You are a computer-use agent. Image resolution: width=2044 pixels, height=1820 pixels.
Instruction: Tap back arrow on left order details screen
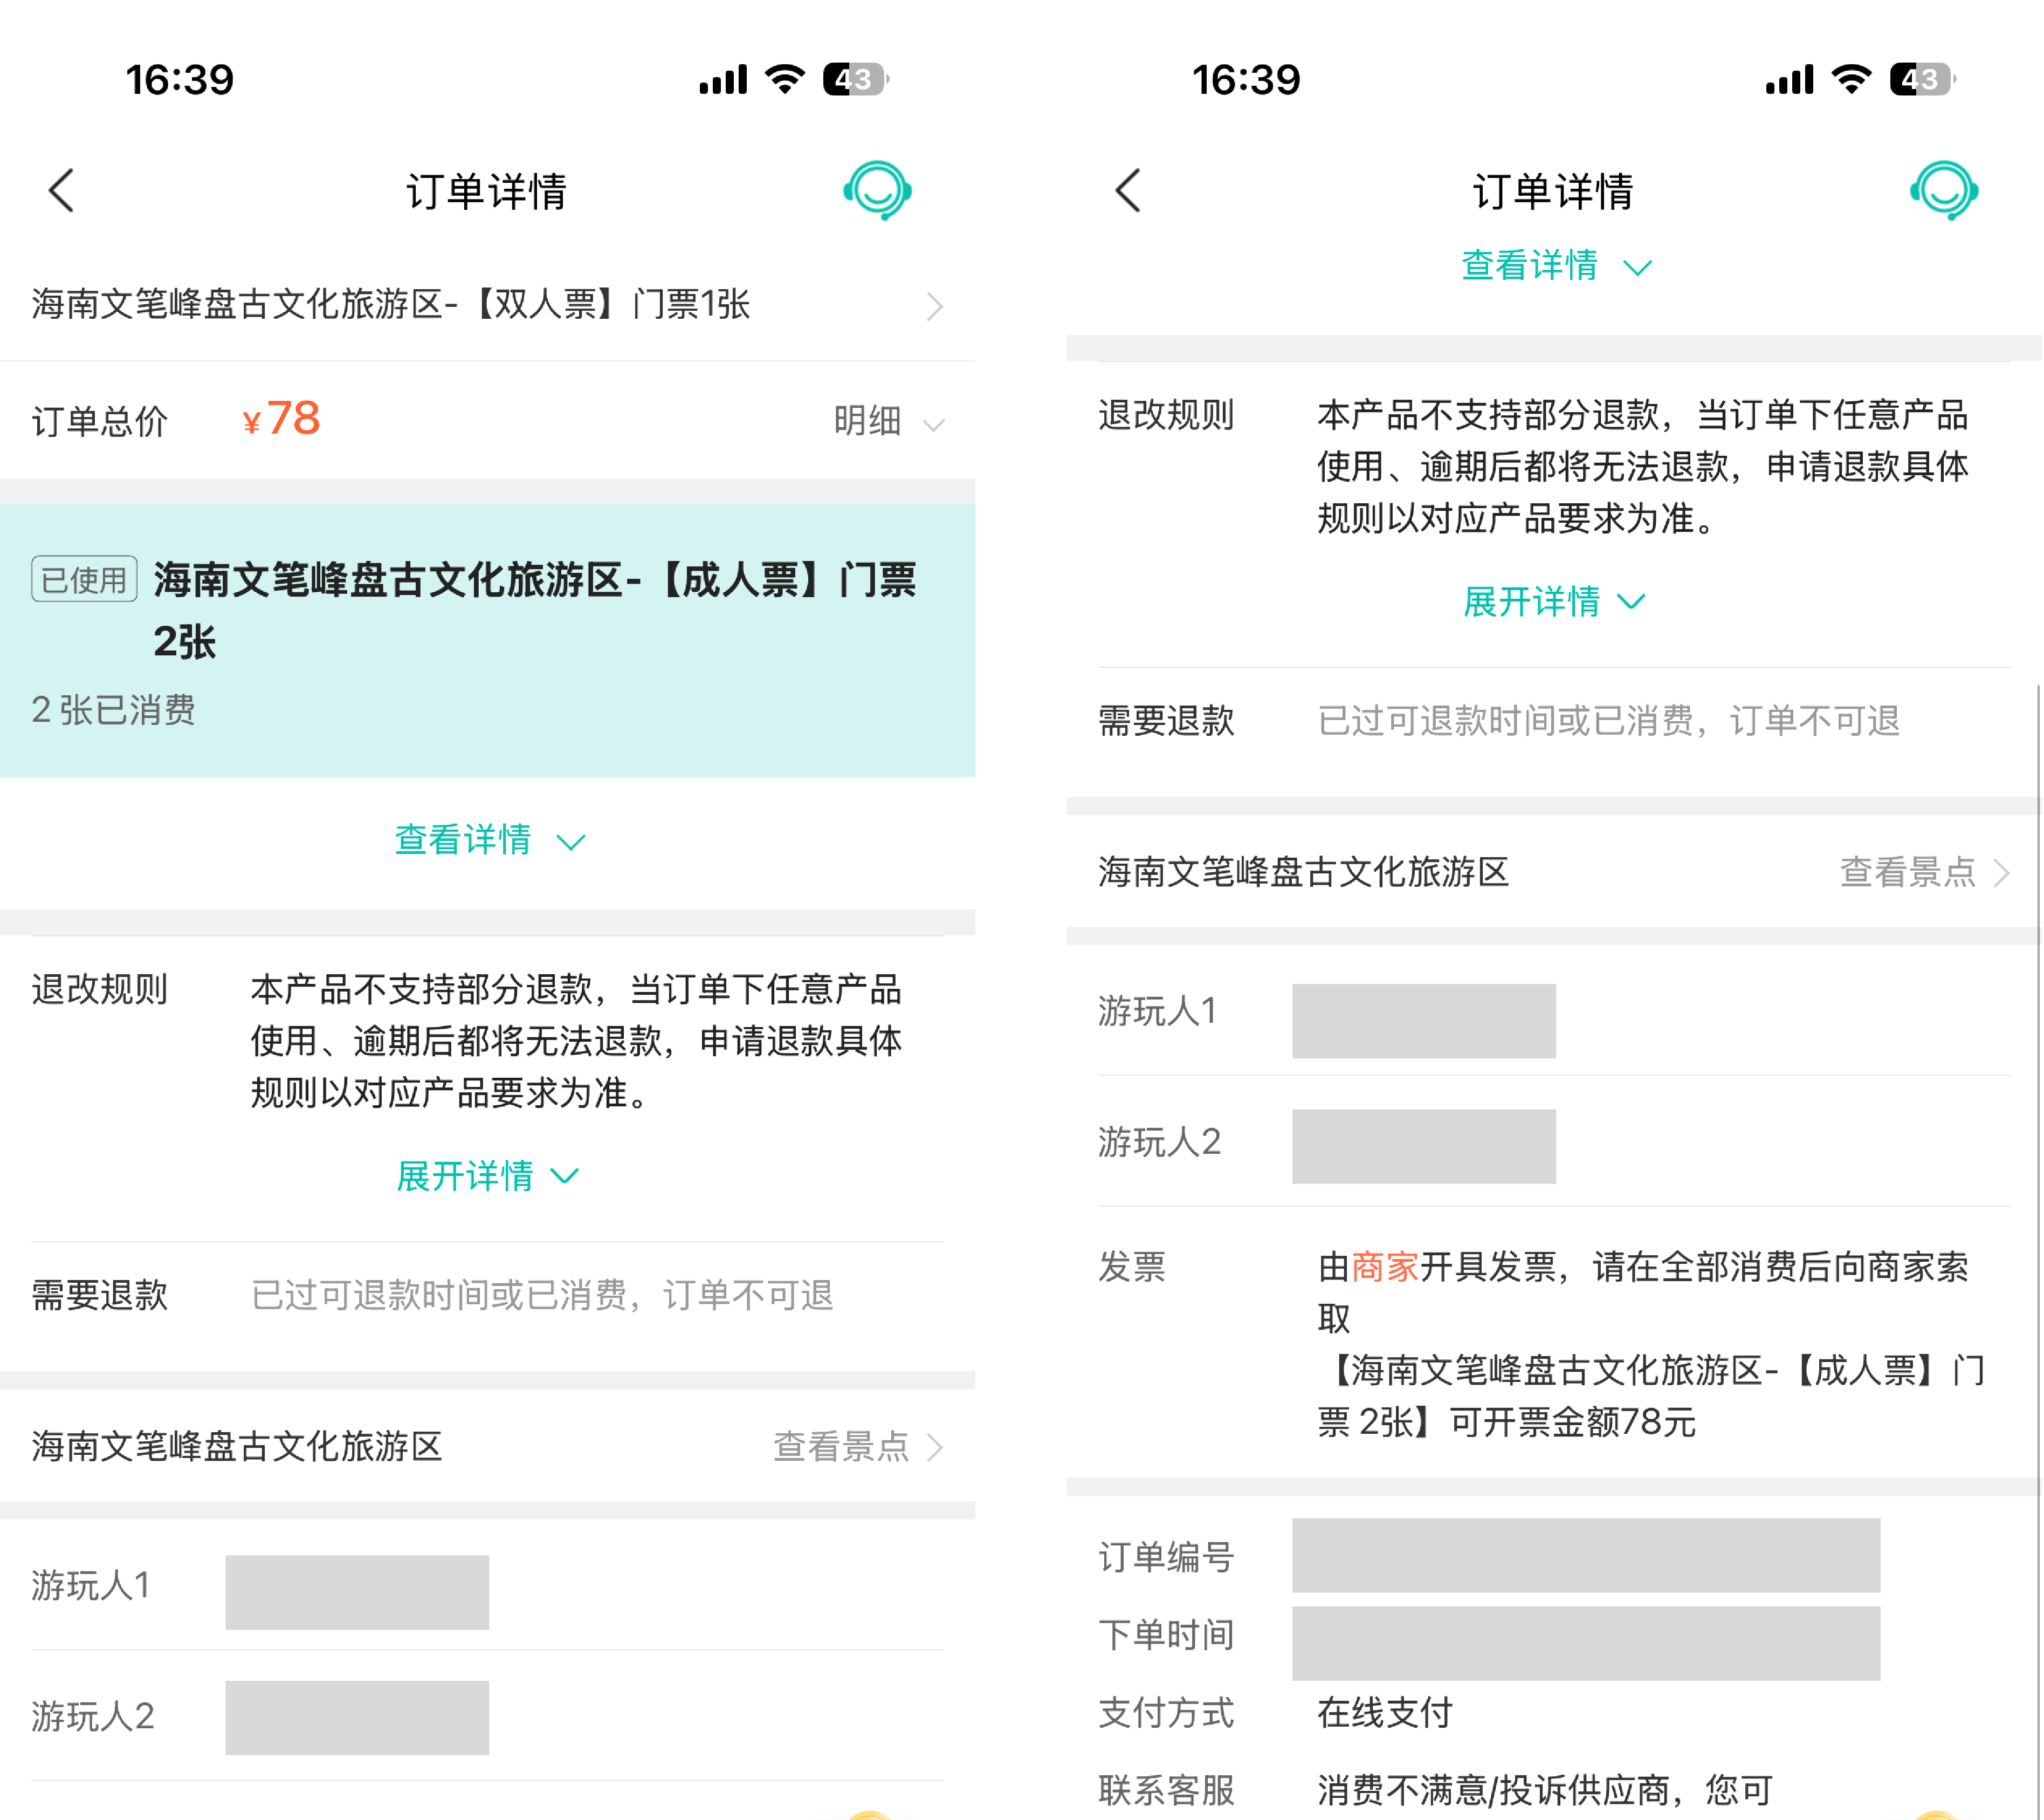click(x=62, y=190)
